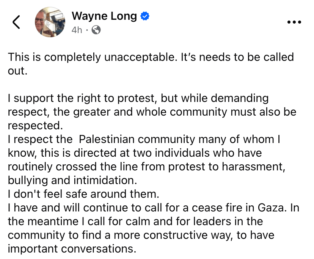Click the globe public audience icon

(x=96, y=30)
